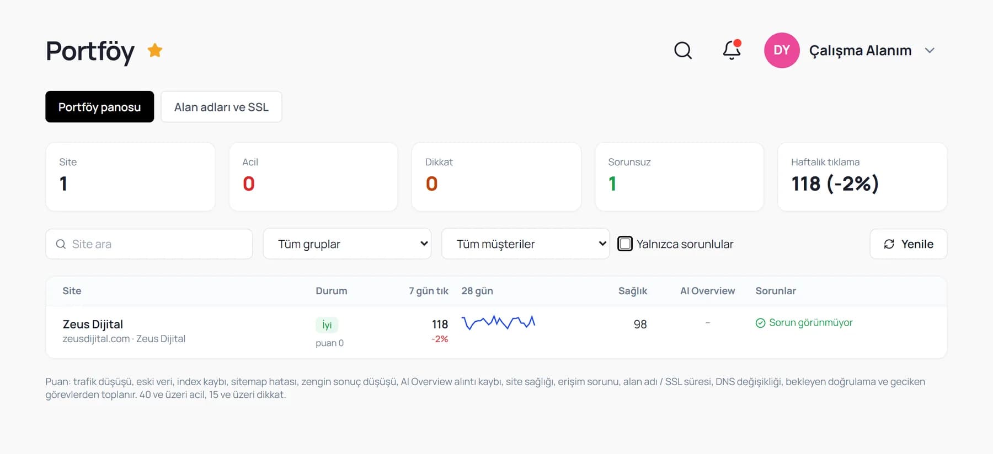Click the green check icon beside Sorun görünmüyor
The height and width of the screenshot is (454, 993).
point(760,323)
